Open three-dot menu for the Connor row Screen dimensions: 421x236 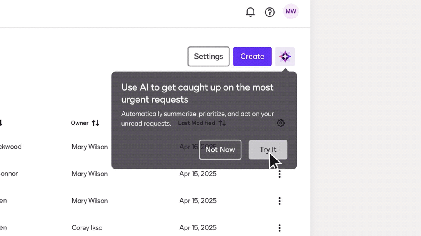pyautogui.click(x=280, y=174)
